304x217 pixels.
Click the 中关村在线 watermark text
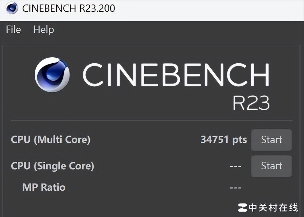273,208
